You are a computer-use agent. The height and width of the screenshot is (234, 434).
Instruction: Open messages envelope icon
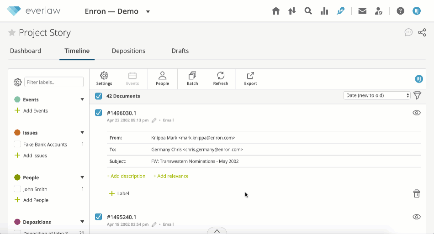(x=362, y=11)
